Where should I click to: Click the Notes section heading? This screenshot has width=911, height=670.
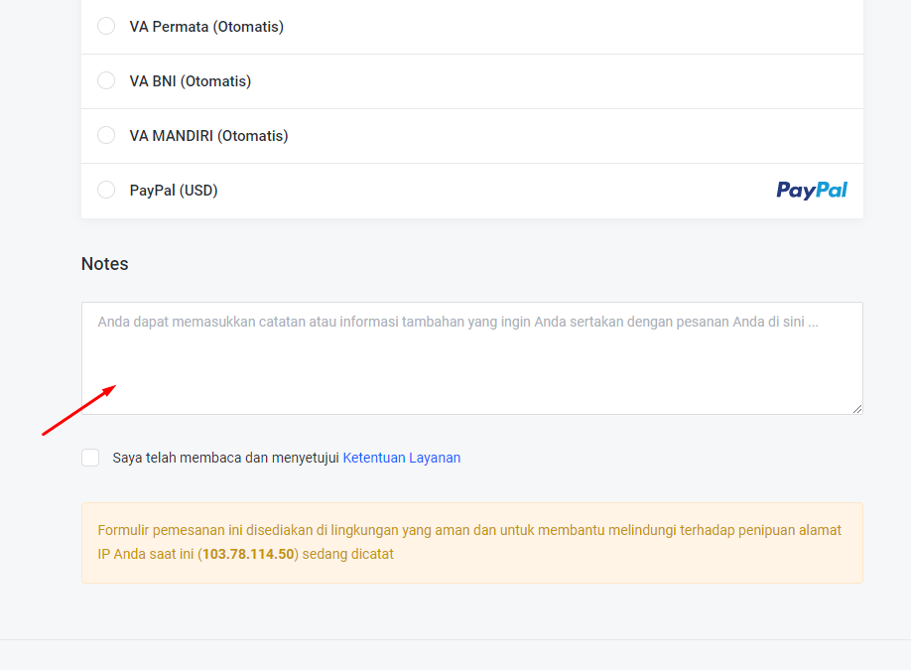point(105,264)
